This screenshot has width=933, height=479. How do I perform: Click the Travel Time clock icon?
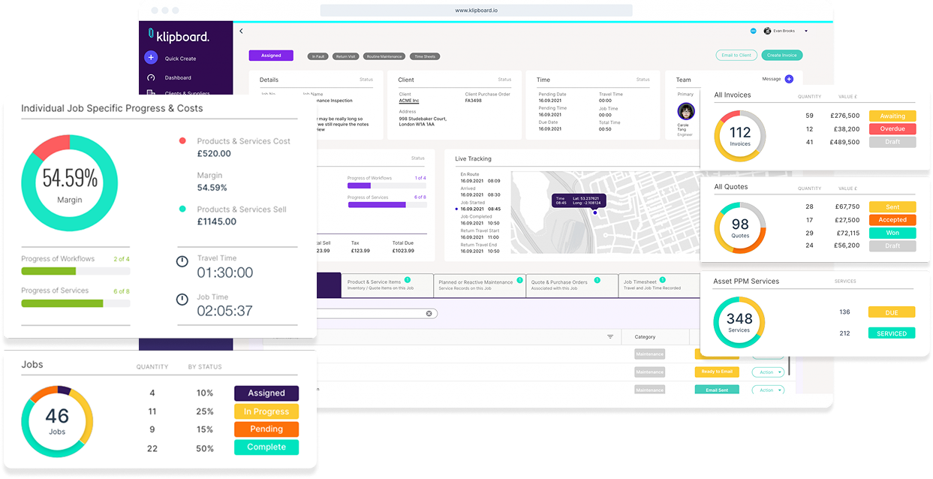point(182,262)
